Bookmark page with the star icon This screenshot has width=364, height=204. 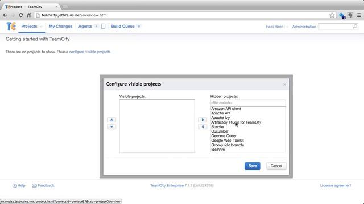(332, 15)
